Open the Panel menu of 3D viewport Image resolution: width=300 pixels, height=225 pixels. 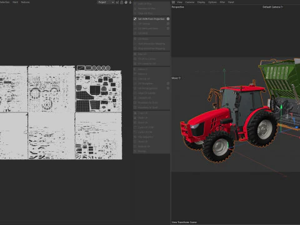point(231,2)
